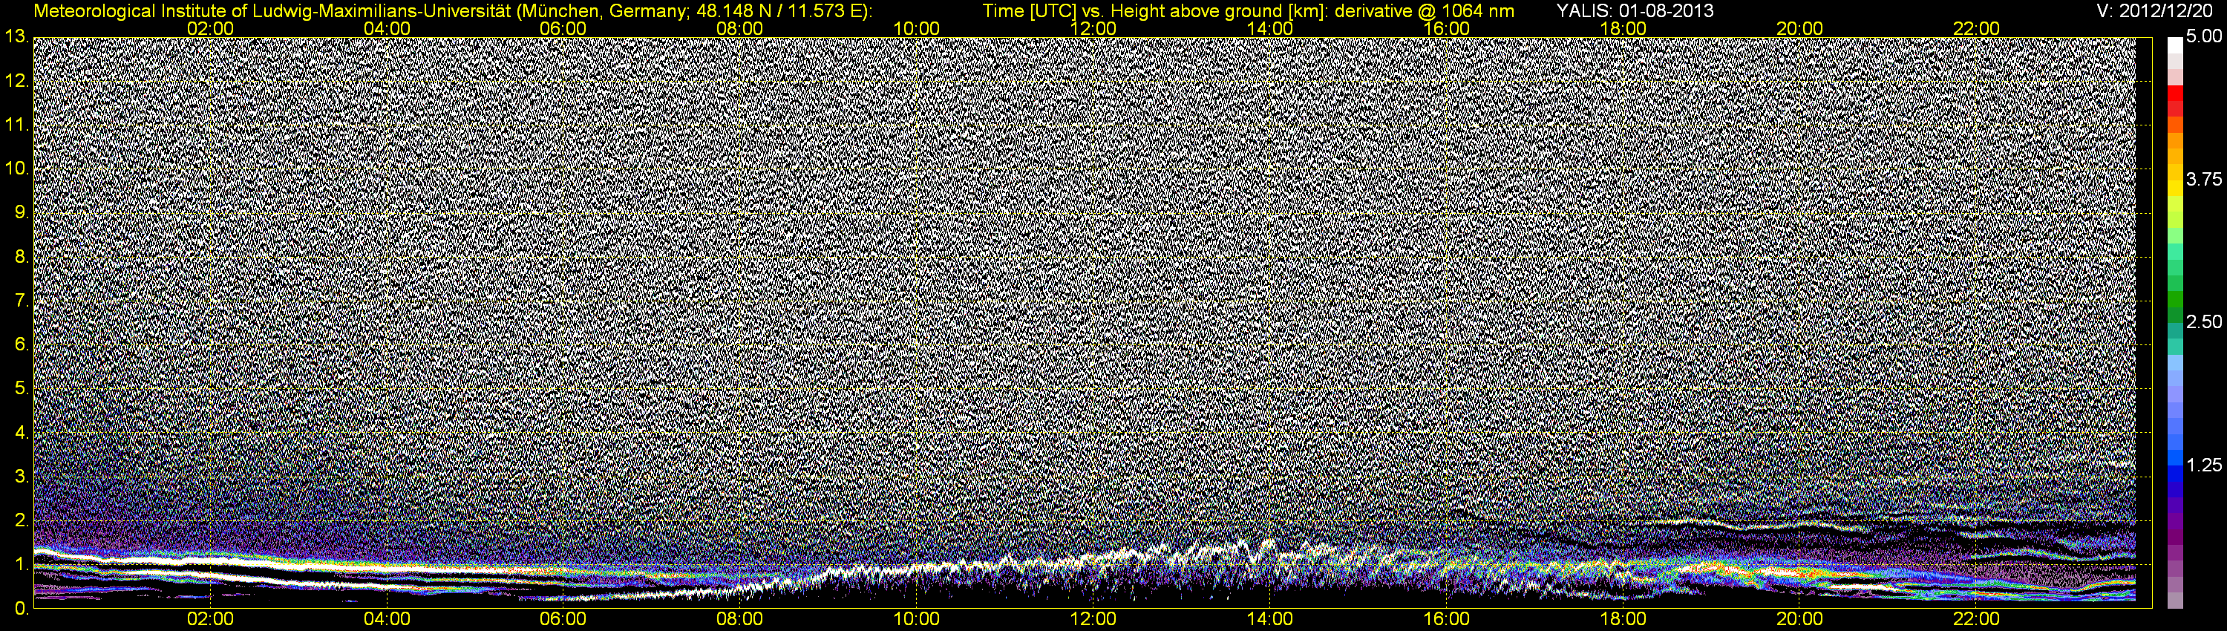This screenshot has height=631, width=2227.
Task: Click the 13 km height axis label
Action: click(16, 37)
